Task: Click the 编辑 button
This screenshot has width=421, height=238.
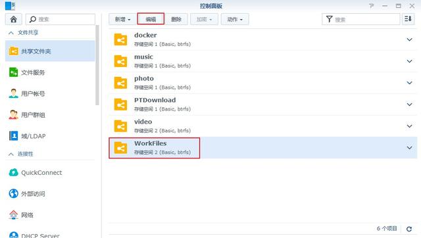Action: pyautogui.click(x=151, y=19)
